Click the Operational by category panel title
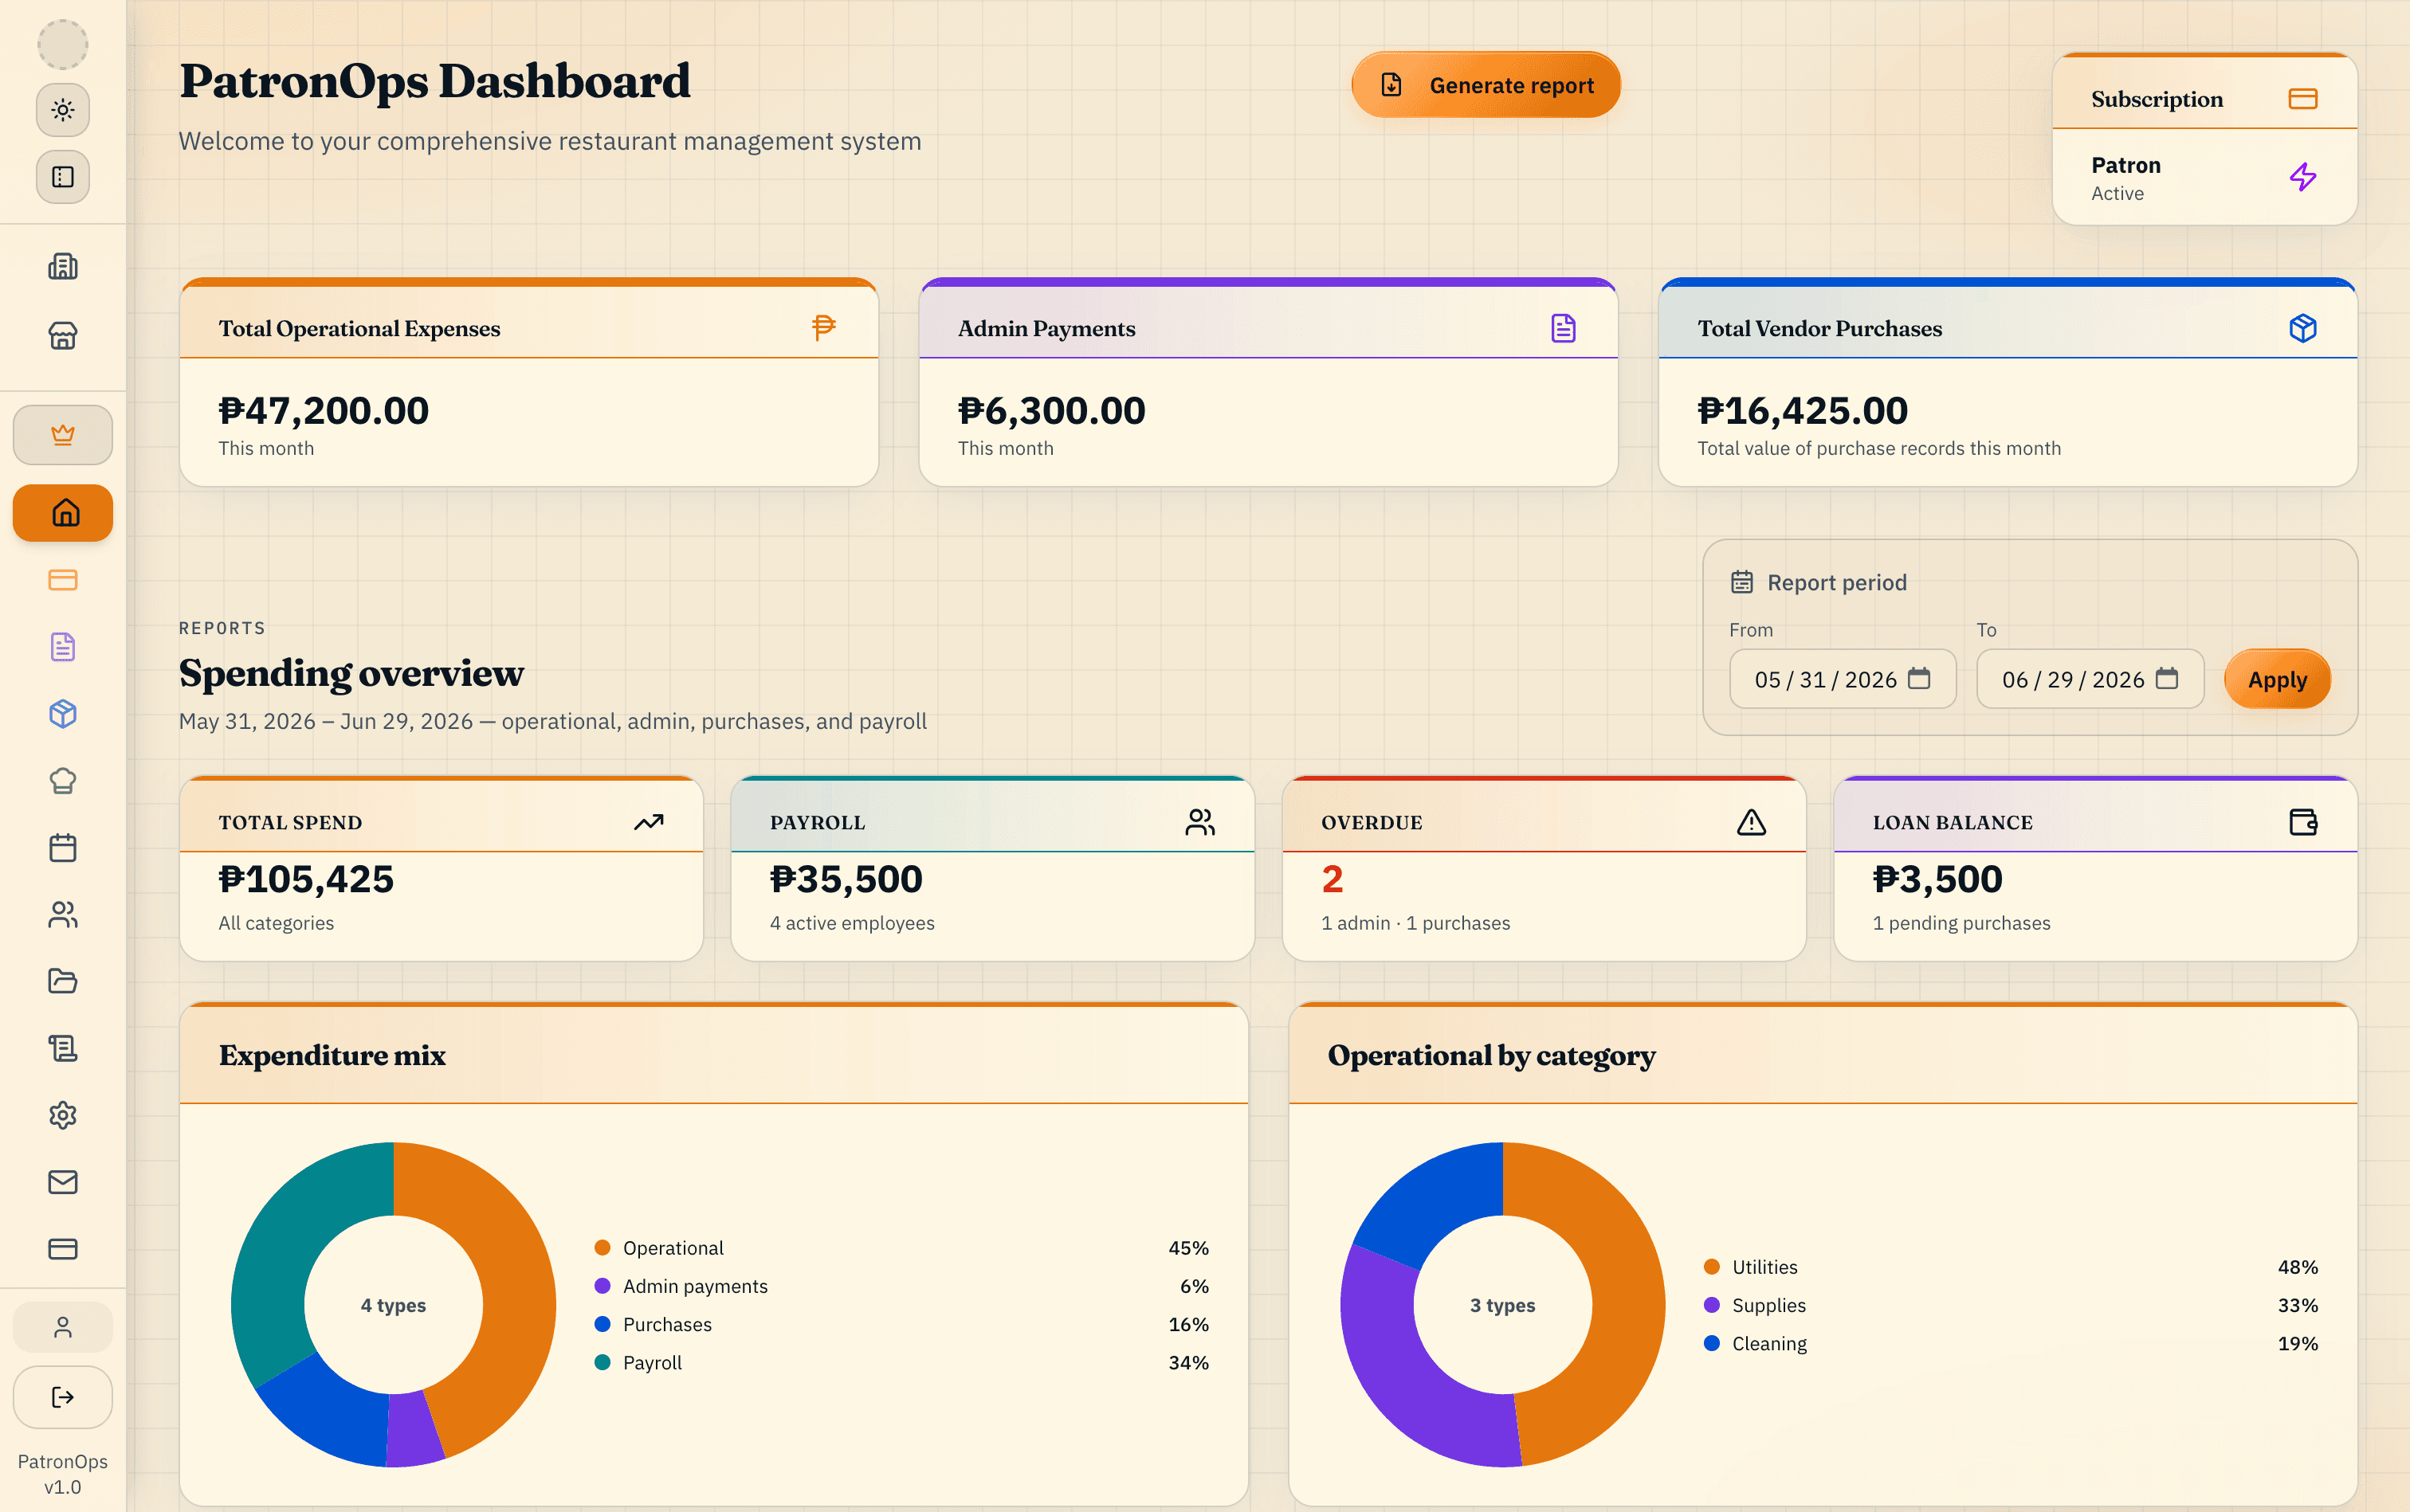 [x=1492, y=1056]
